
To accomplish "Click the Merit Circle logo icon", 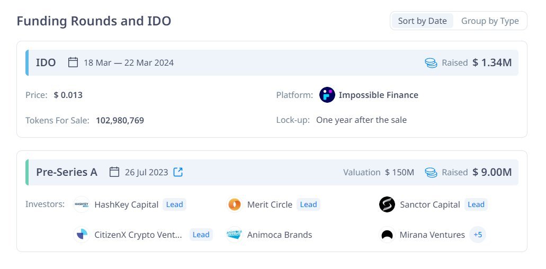I will [x=235, y=204].
